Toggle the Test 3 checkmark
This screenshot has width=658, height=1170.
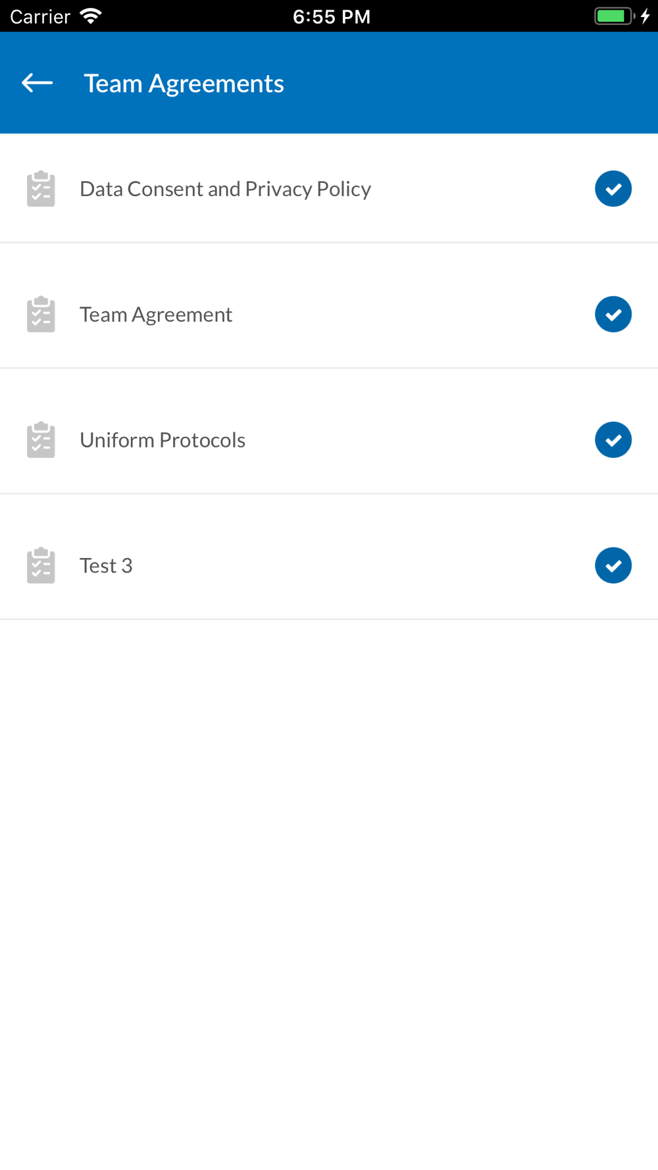click(613, 565)
